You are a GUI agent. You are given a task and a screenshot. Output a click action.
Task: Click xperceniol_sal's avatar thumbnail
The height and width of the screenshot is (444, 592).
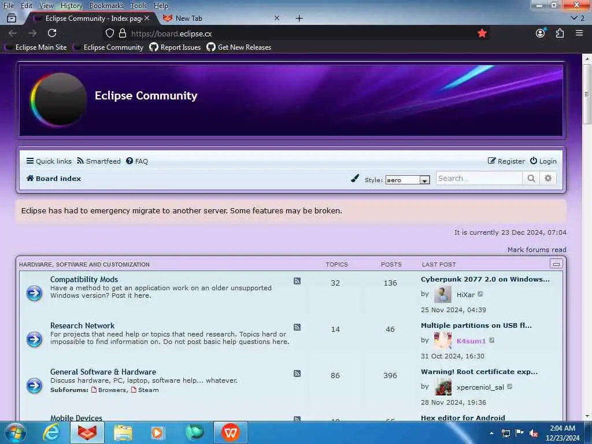click(x=442, y=387)
